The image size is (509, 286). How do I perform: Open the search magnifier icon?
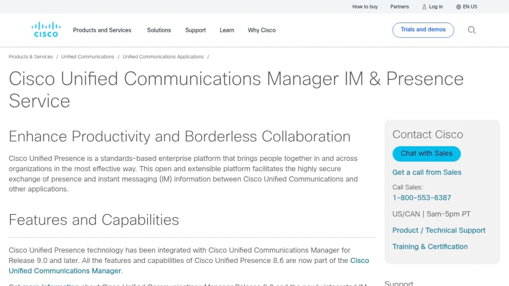[472, 30]
